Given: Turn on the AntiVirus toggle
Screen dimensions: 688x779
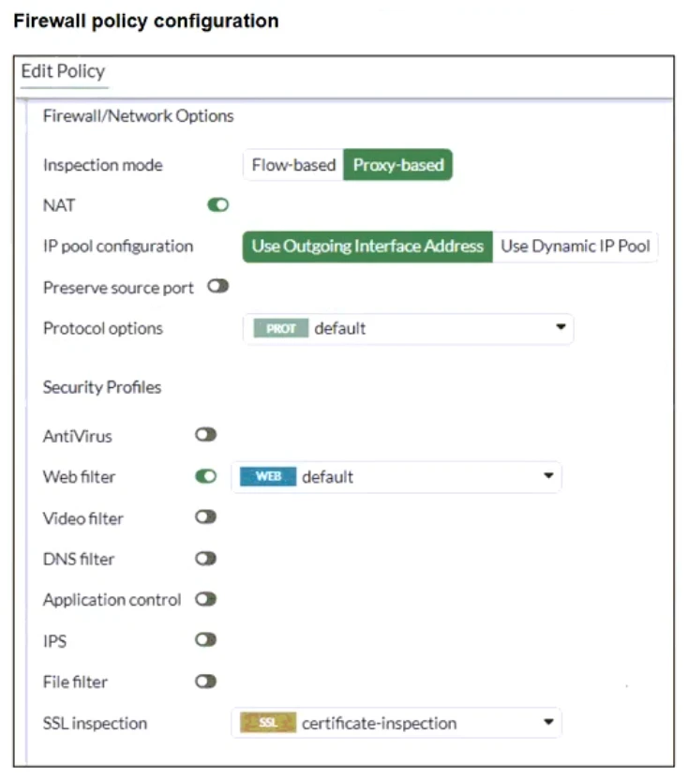Looking at the screenshot, I should 205,435.
